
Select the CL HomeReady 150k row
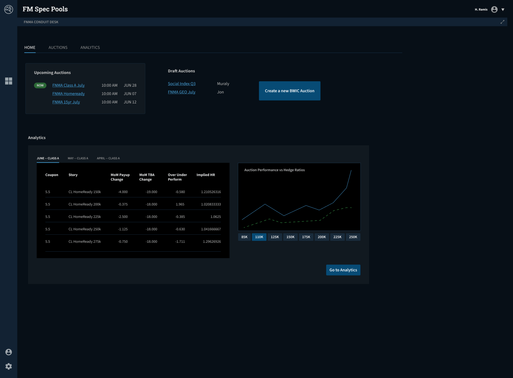click(133, 192)
